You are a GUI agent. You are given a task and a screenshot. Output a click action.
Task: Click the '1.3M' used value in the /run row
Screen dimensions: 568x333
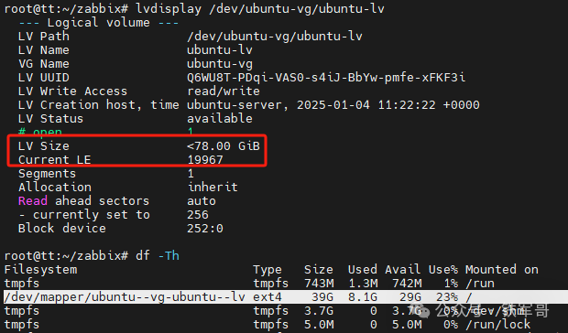[x=363, y=284]
